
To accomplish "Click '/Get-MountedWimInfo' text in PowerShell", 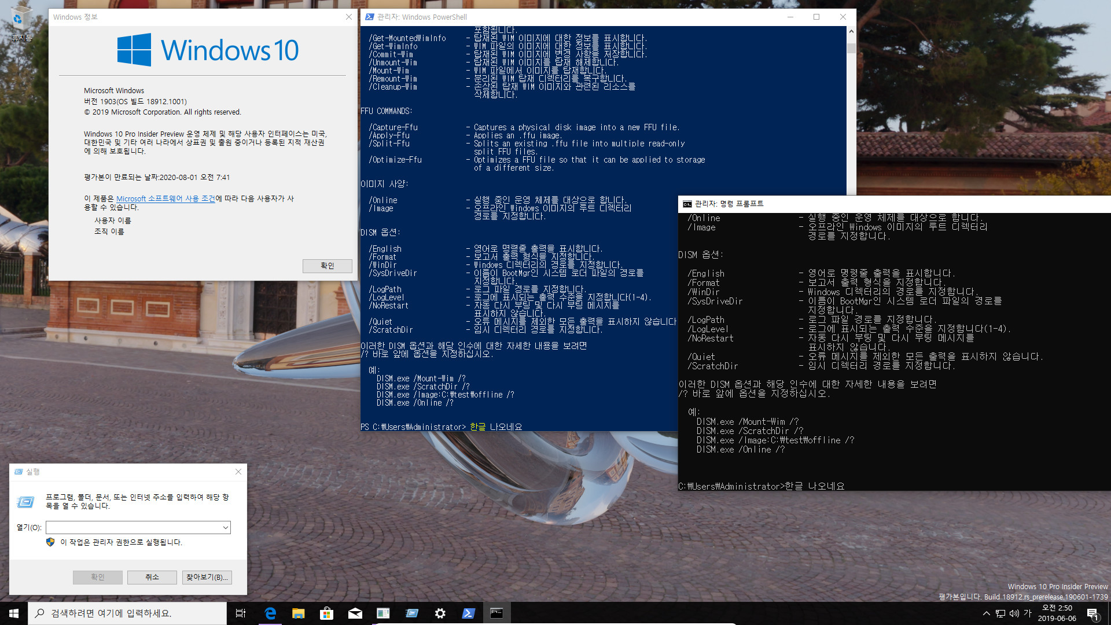I will pos(407,38).
